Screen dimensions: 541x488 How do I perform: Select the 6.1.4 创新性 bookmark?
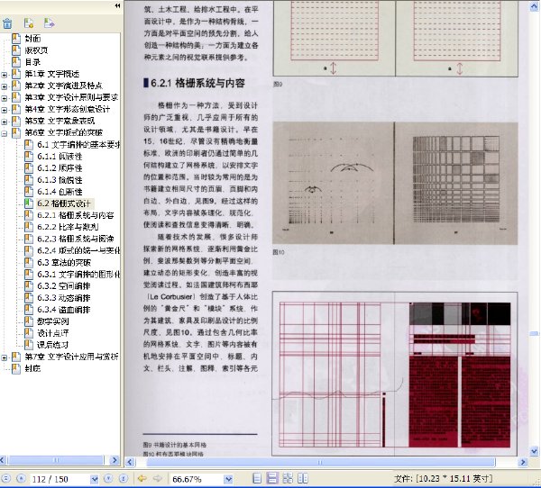[60, 192]
